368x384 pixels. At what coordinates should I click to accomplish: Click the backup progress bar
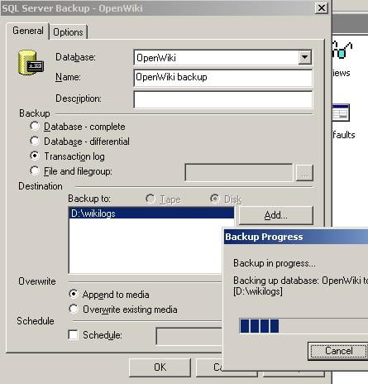(303, 326)
